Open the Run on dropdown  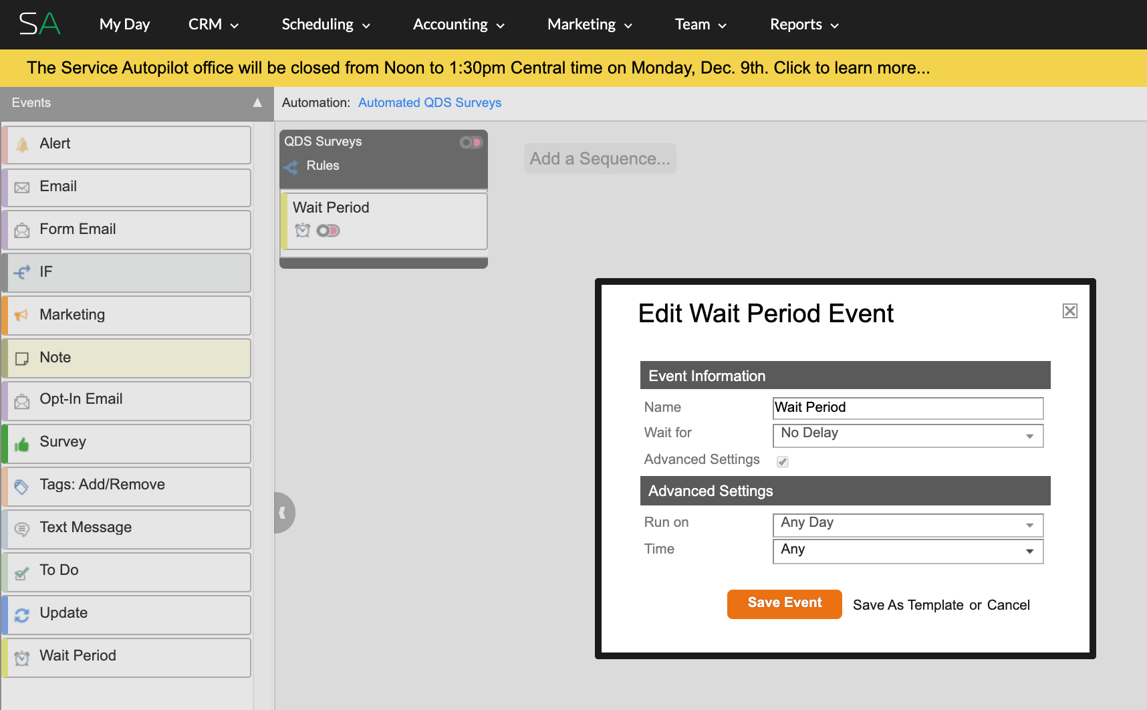(x=908, y=525)
